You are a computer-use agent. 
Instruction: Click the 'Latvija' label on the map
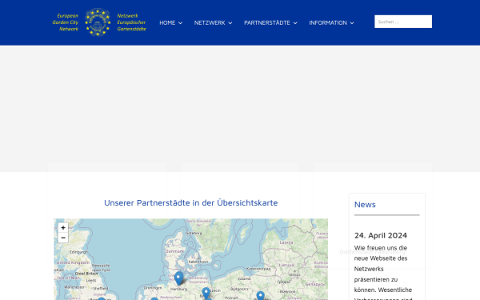pos(286,242)
